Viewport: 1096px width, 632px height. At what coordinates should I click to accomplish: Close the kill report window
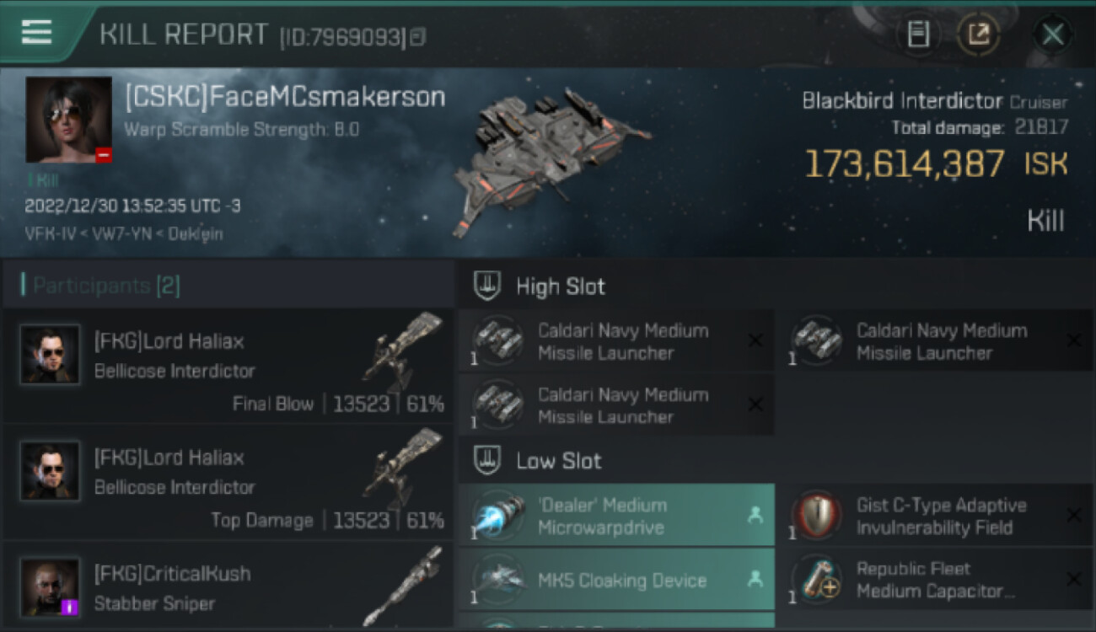pos(1052,35)
